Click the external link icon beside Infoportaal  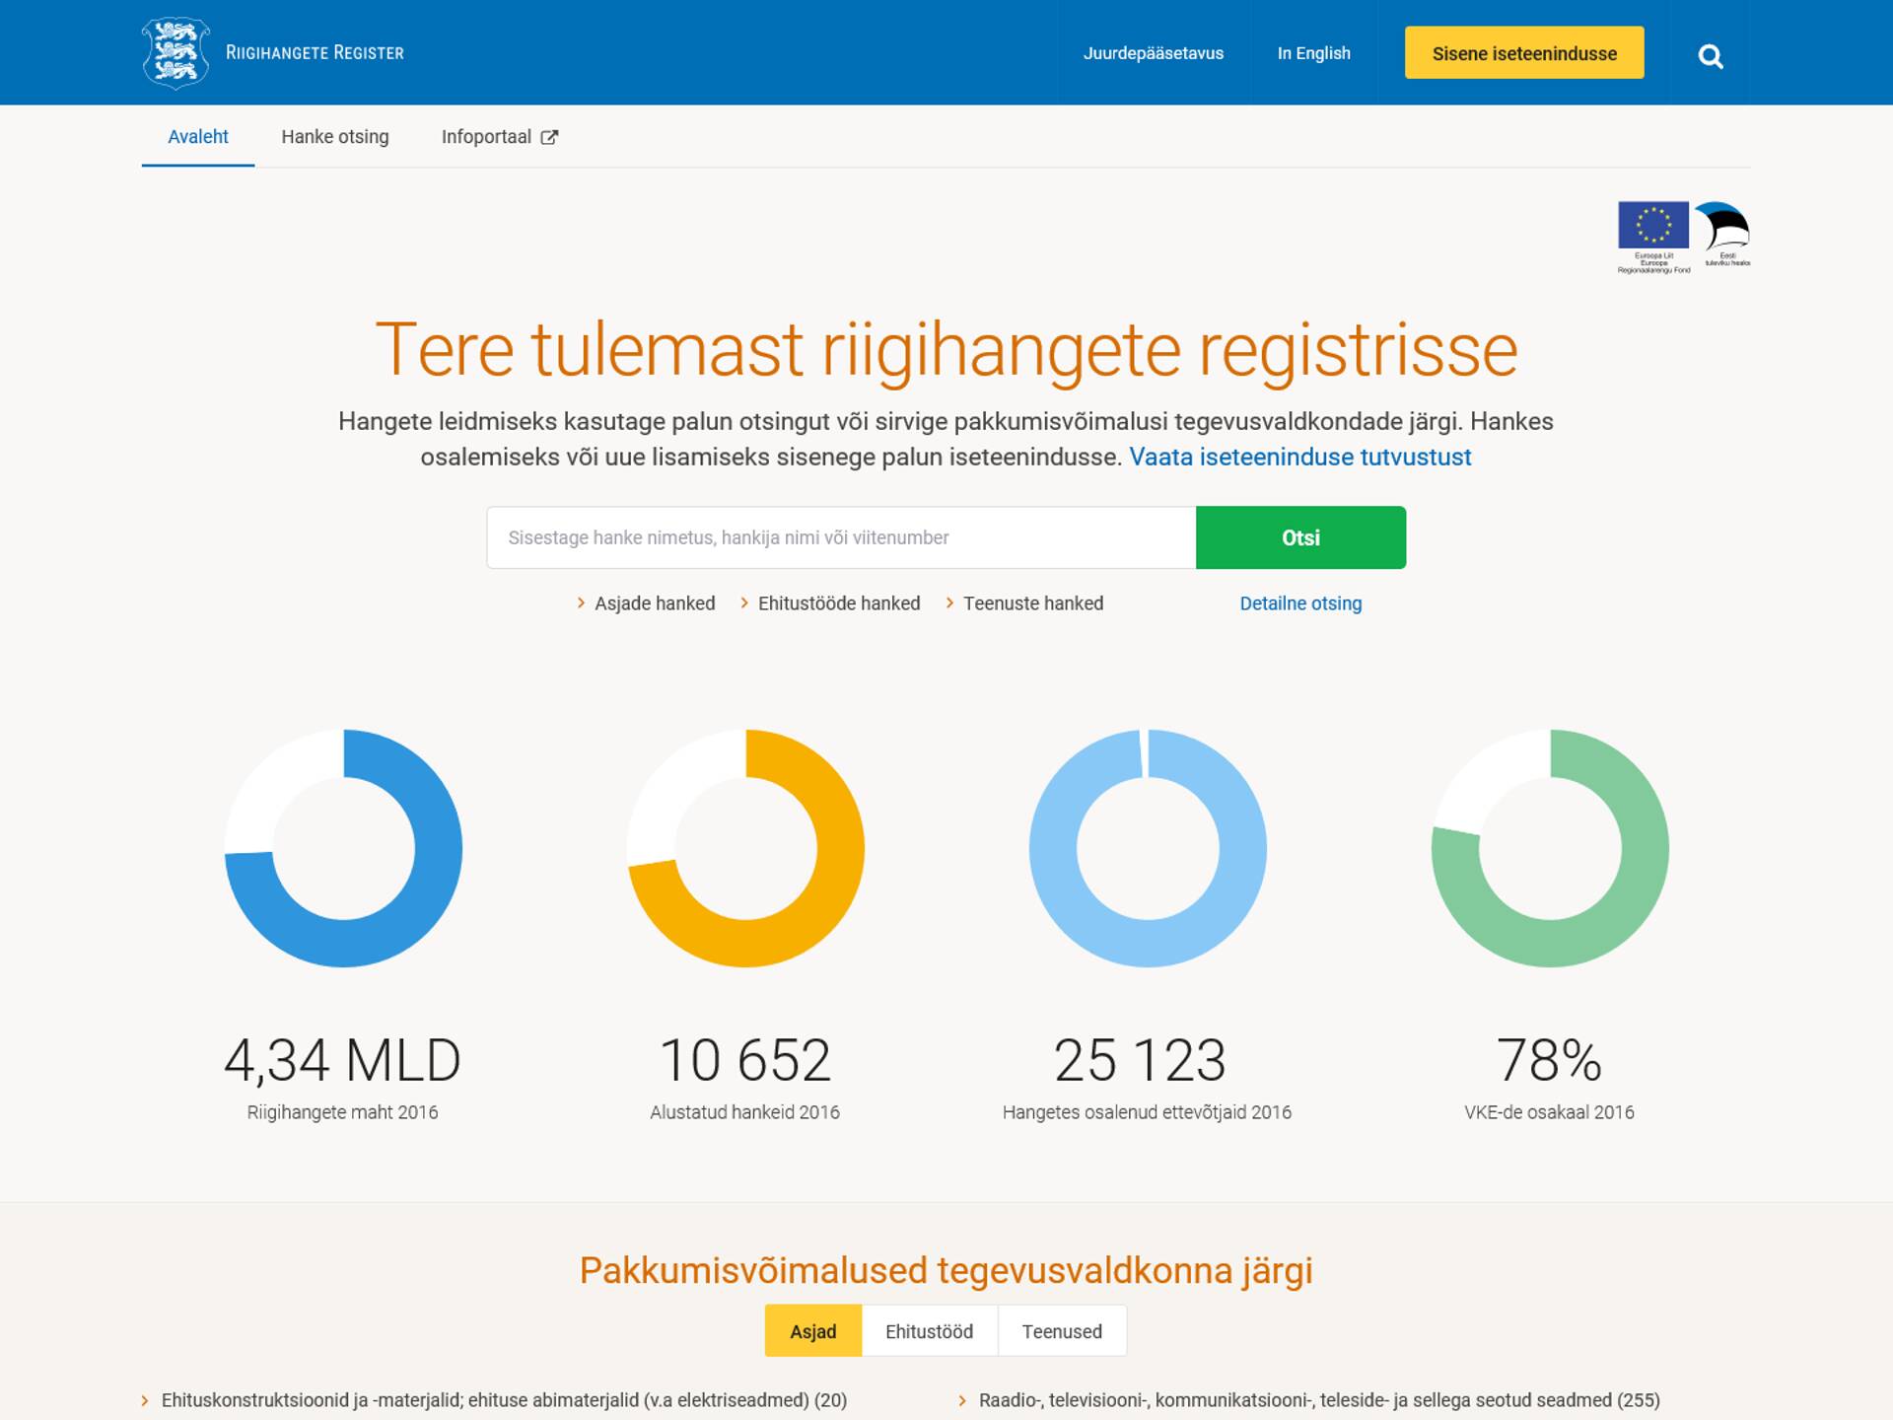[549, 138]
